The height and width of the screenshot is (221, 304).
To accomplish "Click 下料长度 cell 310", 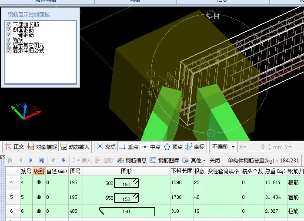I will tap(182, 211).
